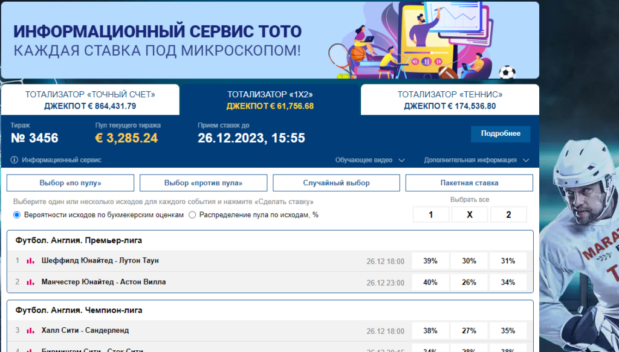Viewport: 619px width, 352px height.
Task: Pick 34% away win for Астон Вилла
Action: click(508, 282)
